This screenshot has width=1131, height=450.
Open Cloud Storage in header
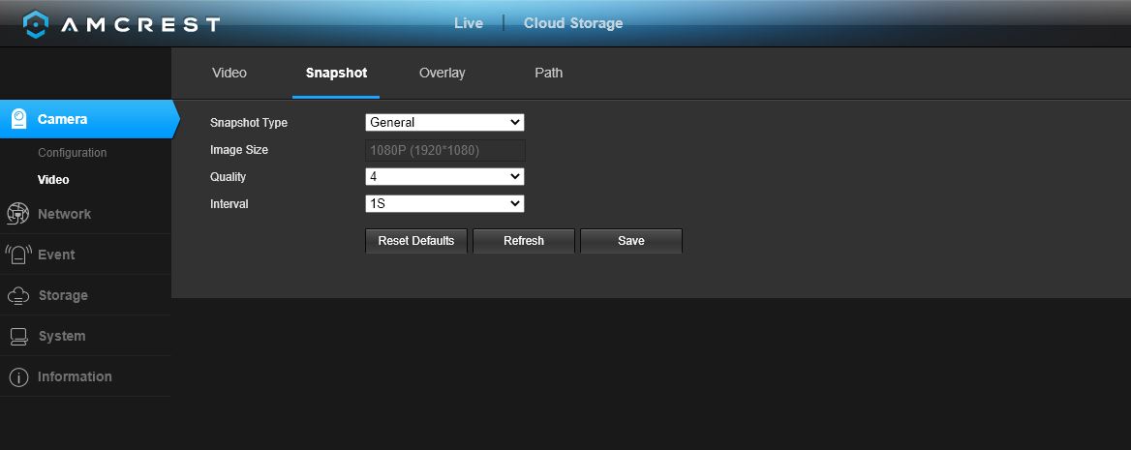tap(572, 23)
